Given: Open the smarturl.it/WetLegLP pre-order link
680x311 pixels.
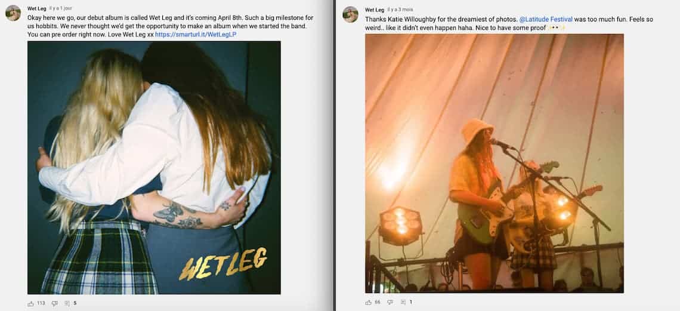Looking at the screenshot, I should (196, 34).
